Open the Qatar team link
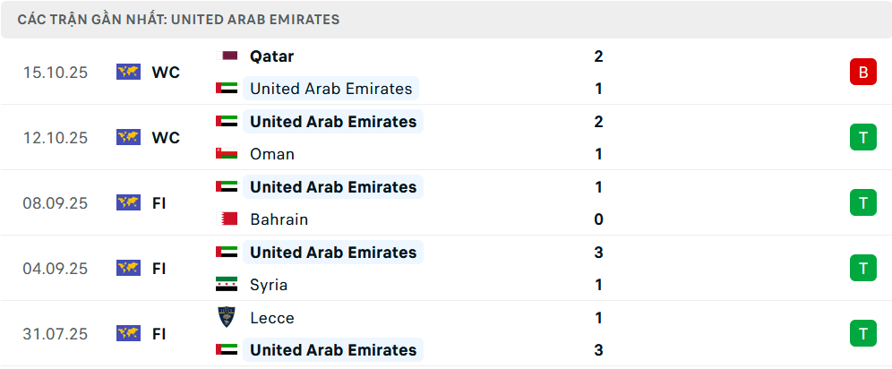This screenshot has height=369, width=892. pos(271,56)
